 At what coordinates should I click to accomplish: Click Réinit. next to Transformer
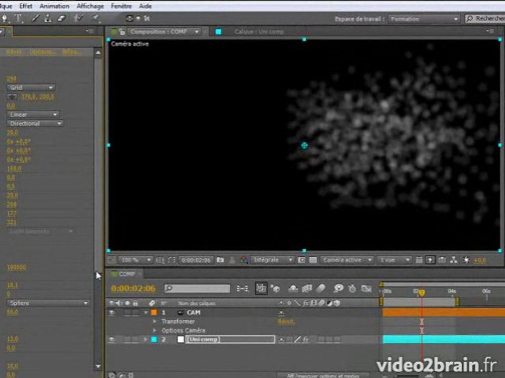coord(286,321)
